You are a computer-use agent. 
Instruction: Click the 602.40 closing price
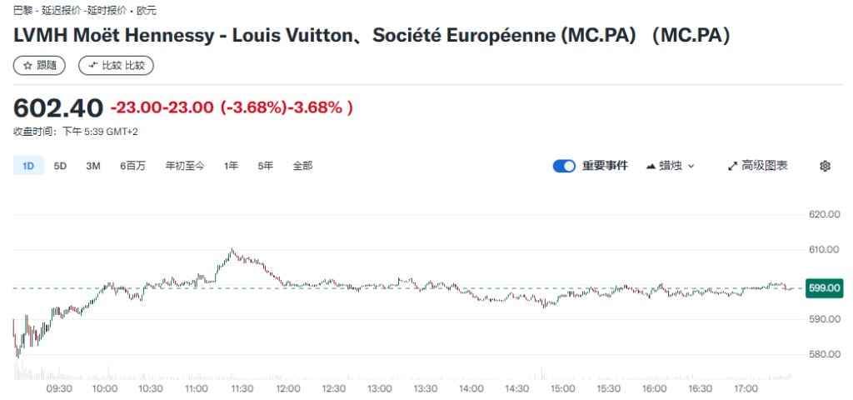tap(58, 108)
